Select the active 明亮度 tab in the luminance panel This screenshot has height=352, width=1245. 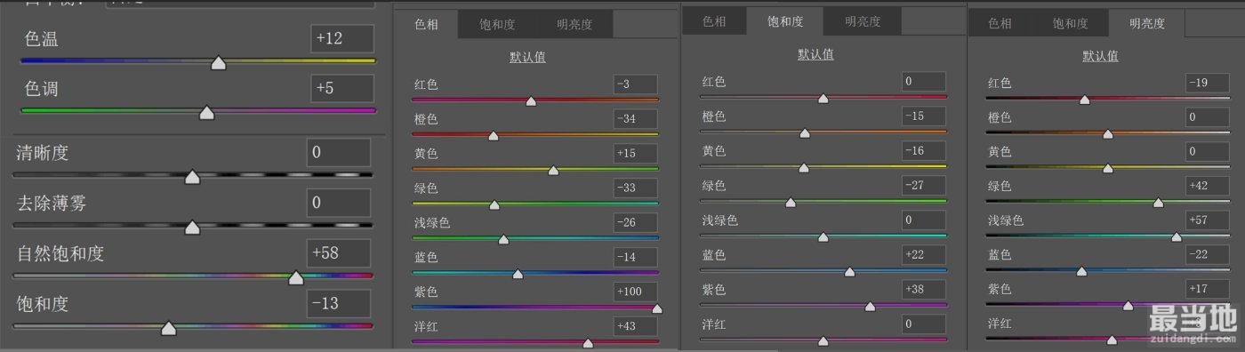[1147, 24]
